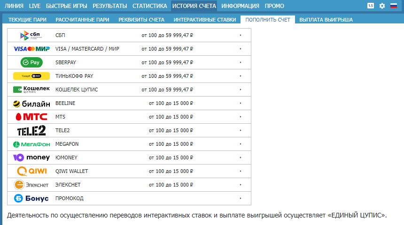Image resolution: width=404 pixels, height=225 pixels.
Task: Expand the TELE2 row arrow
Action: click(x=241, y=131)
